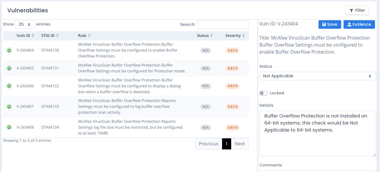Click rule text about Protection mode
The image size is (380, 172).
(x=132, y=68)
